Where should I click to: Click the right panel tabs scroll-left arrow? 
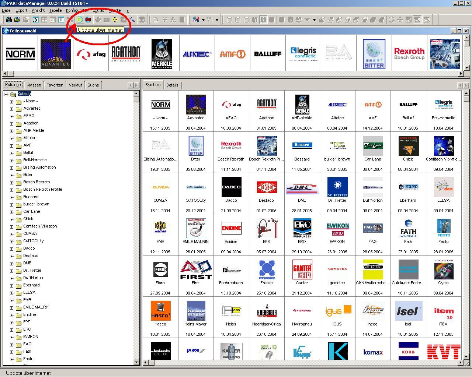(x=460, y=85)
